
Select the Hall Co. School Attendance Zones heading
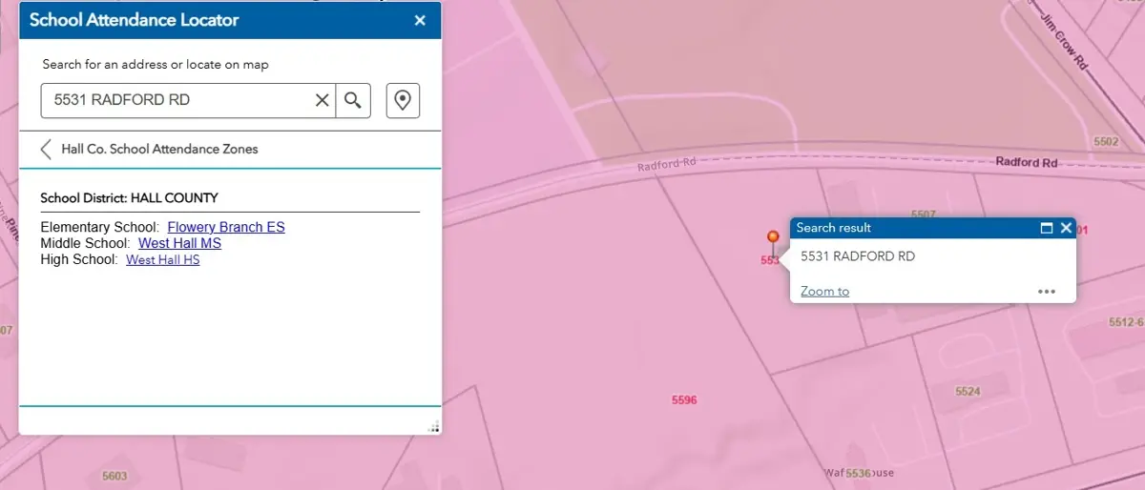(x=159, y=150)
